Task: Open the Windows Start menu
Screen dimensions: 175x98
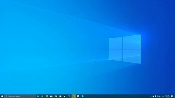Action: [x=2, y=96]
